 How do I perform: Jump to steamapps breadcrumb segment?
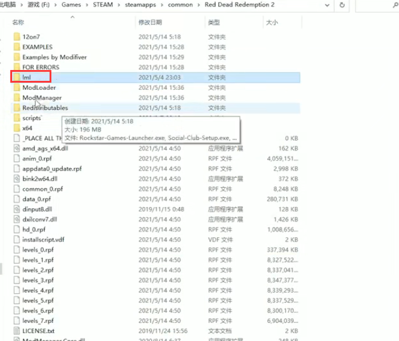pos(140,5)
